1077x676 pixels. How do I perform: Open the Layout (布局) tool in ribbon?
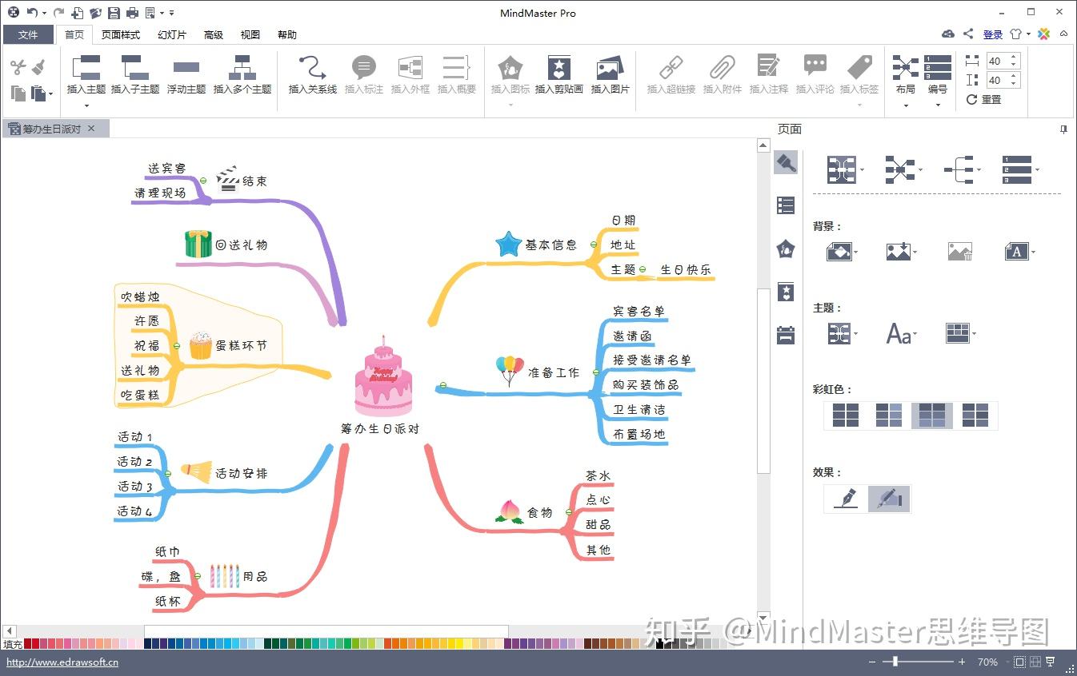(x=905, y=69)
